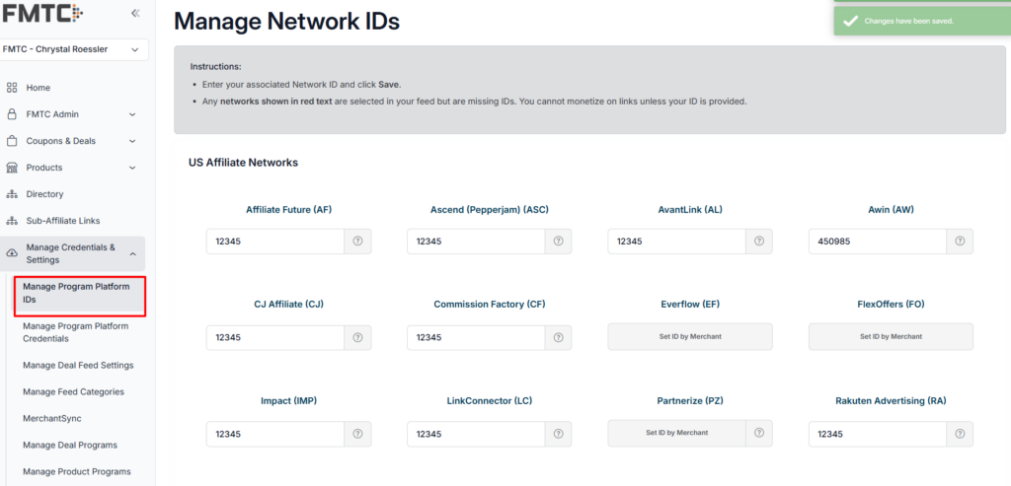Click help icon next to AvantLink field

(758, 242)
